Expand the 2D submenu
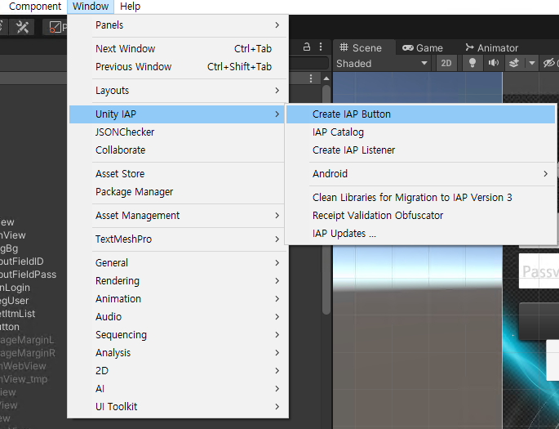This screenshot has width=559, height=429. 178,371
